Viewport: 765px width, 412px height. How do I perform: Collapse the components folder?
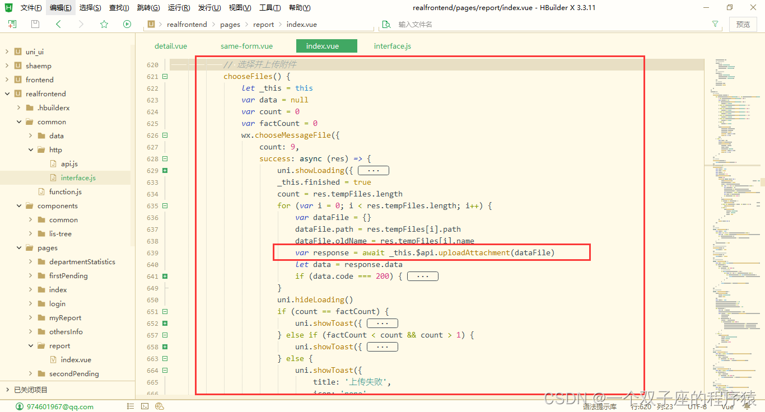coord(18,205)
